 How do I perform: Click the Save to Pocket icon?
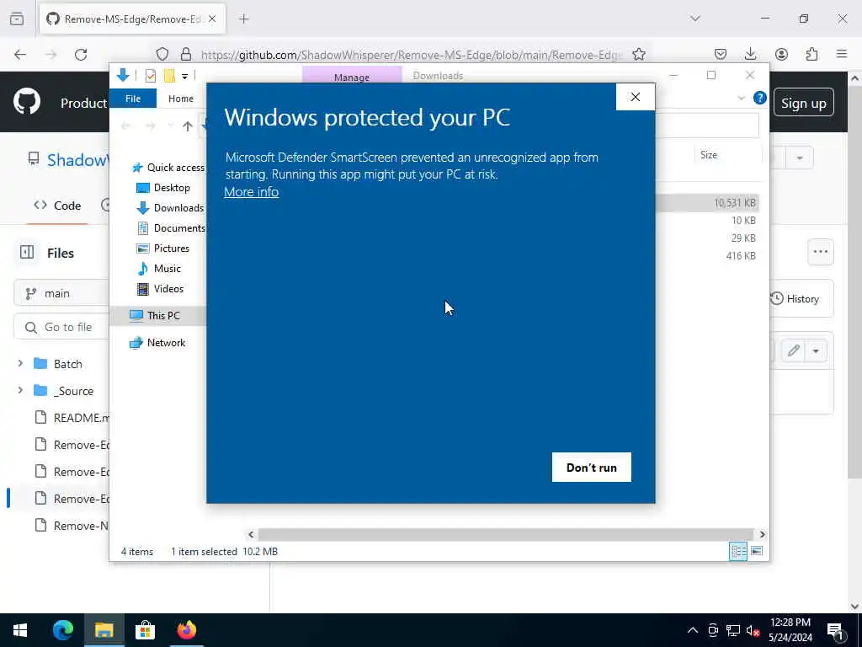[721, 54]
